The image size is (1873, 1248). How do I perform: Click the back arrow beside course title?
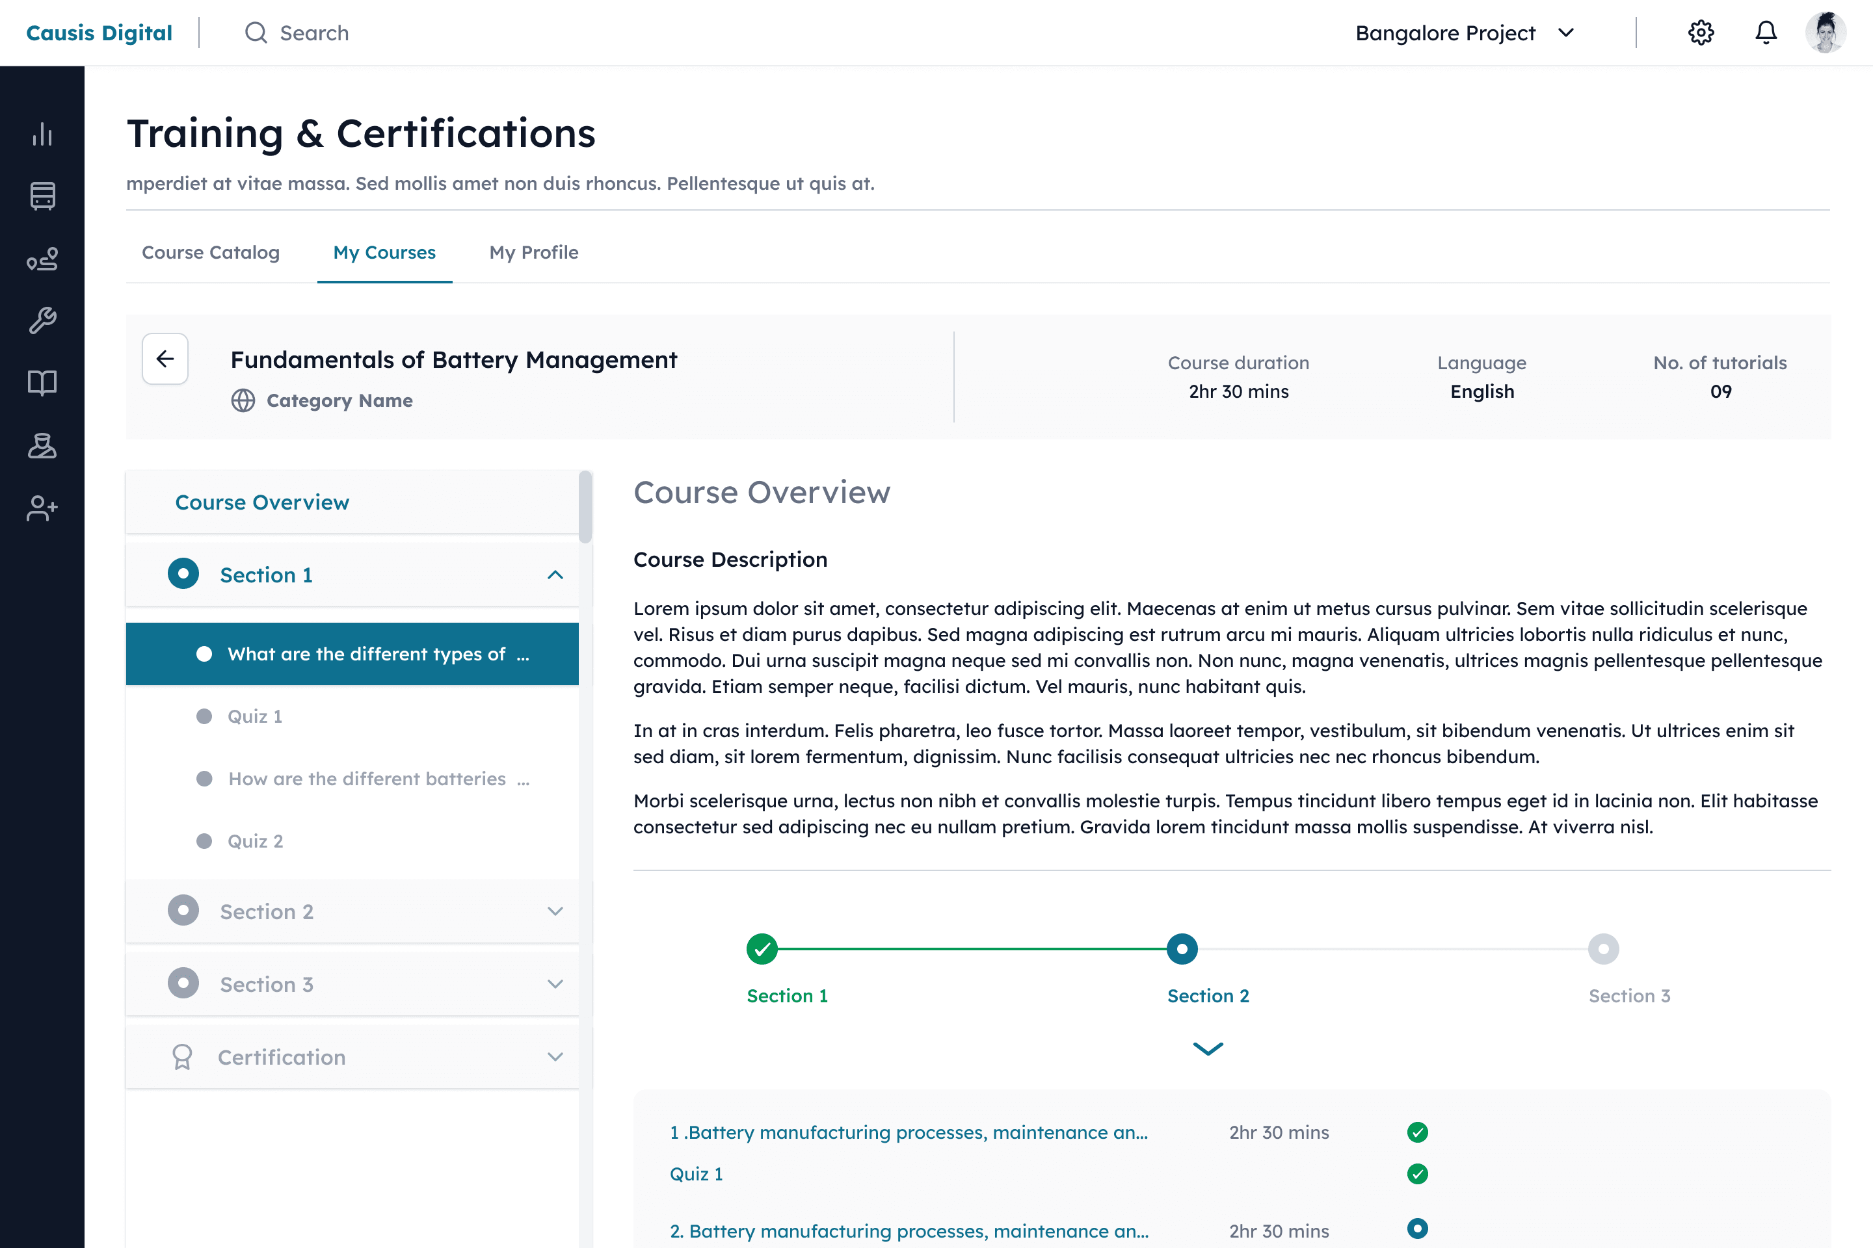[165, 359]
